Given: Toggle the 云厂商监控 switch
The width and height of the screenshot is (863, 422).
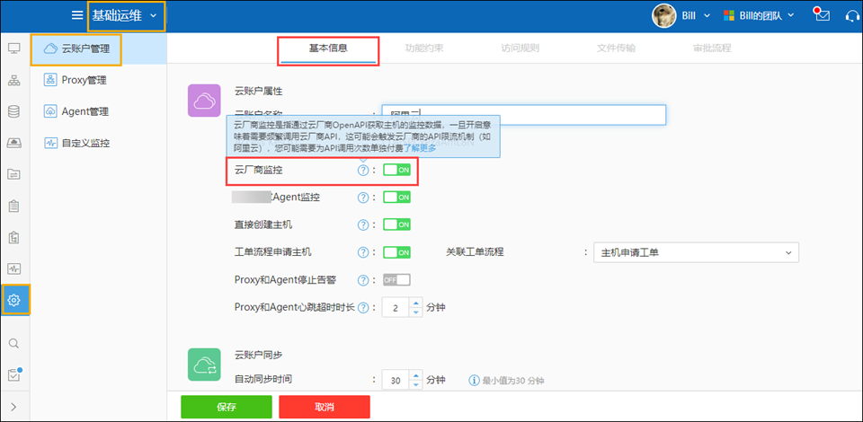Looking at the screenshot, I should coord(396,170).
